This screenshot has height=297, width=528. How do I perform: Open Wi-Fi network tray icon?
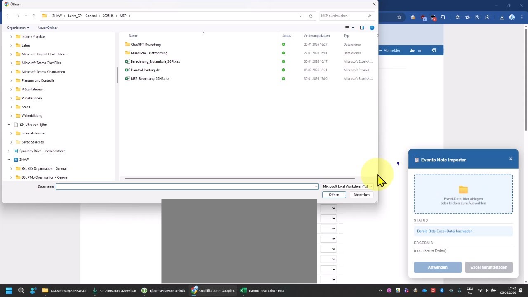(x=480, y=290)
